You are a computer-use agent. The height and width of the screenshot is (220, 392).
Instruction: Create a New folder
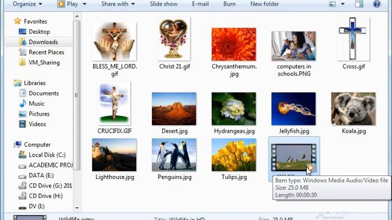pyautogui.click(x=265, y=4)
